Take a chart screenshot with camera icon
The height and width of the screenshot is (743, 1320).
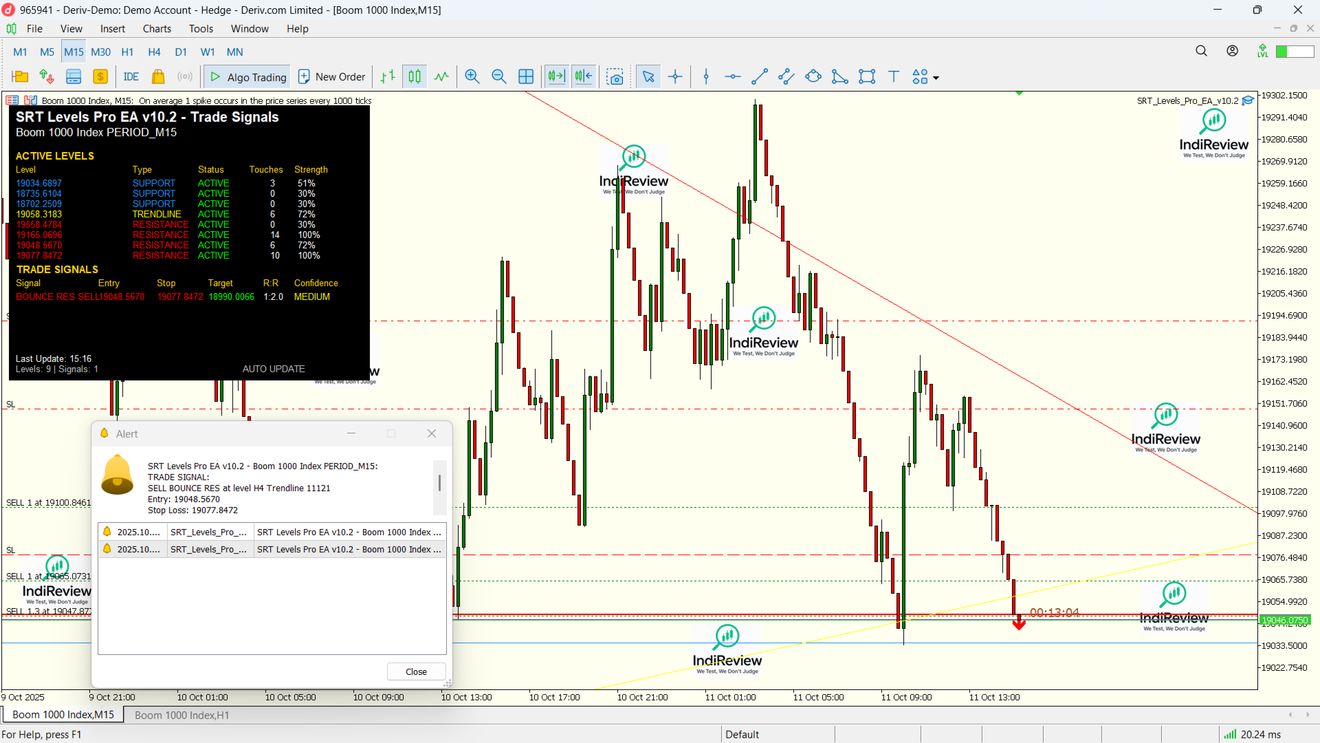tap(615, 77)
